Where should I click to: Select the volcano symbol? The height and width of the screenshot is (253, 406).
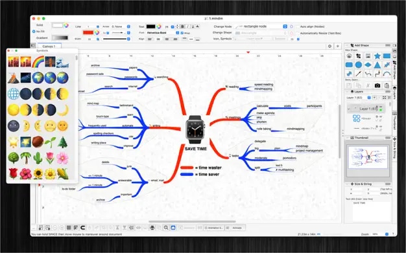tap(14, 78)
